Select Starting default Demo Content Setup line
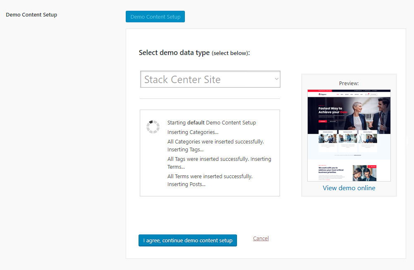This screenshot has width=414, height=270. click(211, 123)
